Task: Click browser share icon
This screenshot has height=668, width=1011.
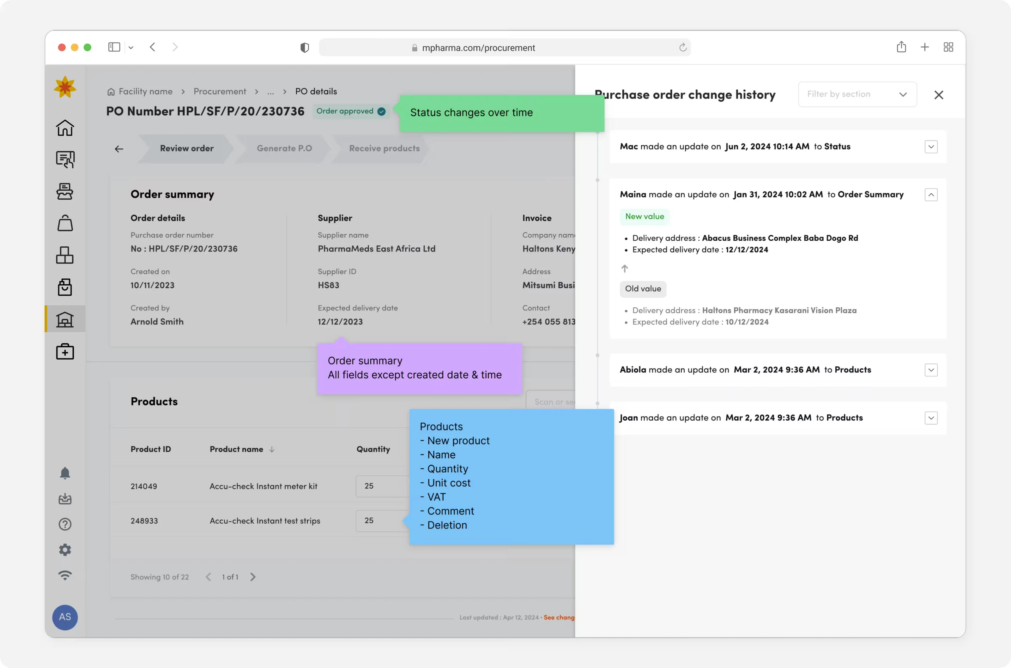Action: click(901, 47)
